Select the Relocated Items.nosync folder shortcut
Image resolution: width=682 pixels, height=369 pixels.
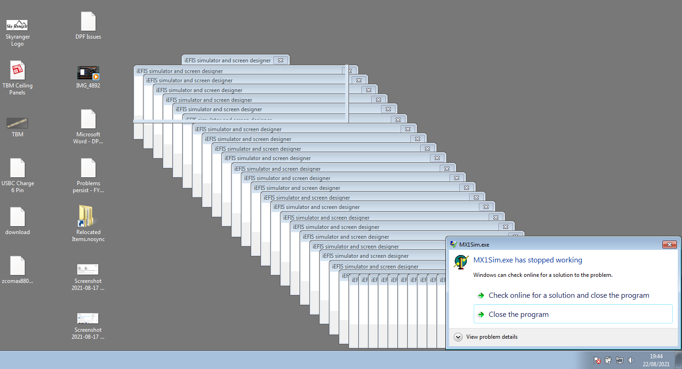point(88,224)
